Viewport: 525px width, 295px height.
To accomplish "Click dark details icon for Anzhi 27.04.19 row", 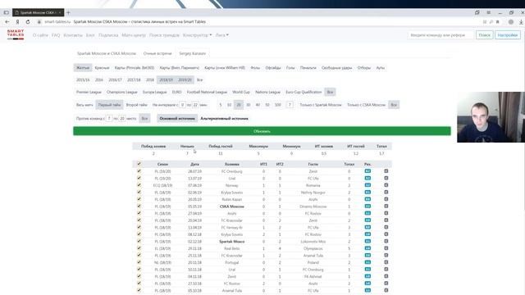I will click(386, 213).
